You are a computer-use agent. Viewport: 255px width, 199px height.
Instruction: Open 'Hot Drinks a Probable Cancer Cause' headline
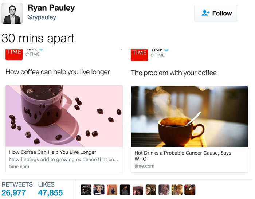[x=183, y=156]
